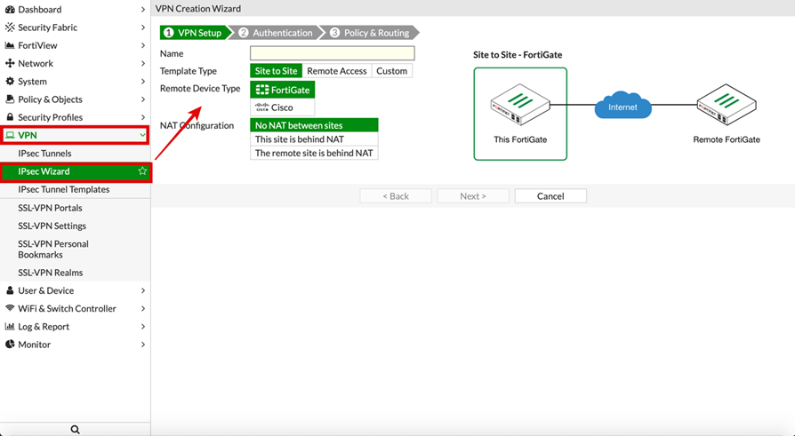
Task: Click the Policy & Objects icon
Action: (10, 99)
